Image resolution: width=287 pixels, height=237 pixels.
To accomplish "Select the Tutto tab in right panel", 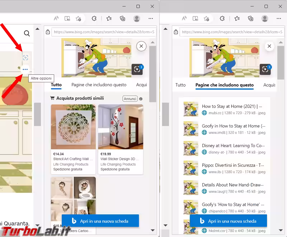I will (180, 85).
